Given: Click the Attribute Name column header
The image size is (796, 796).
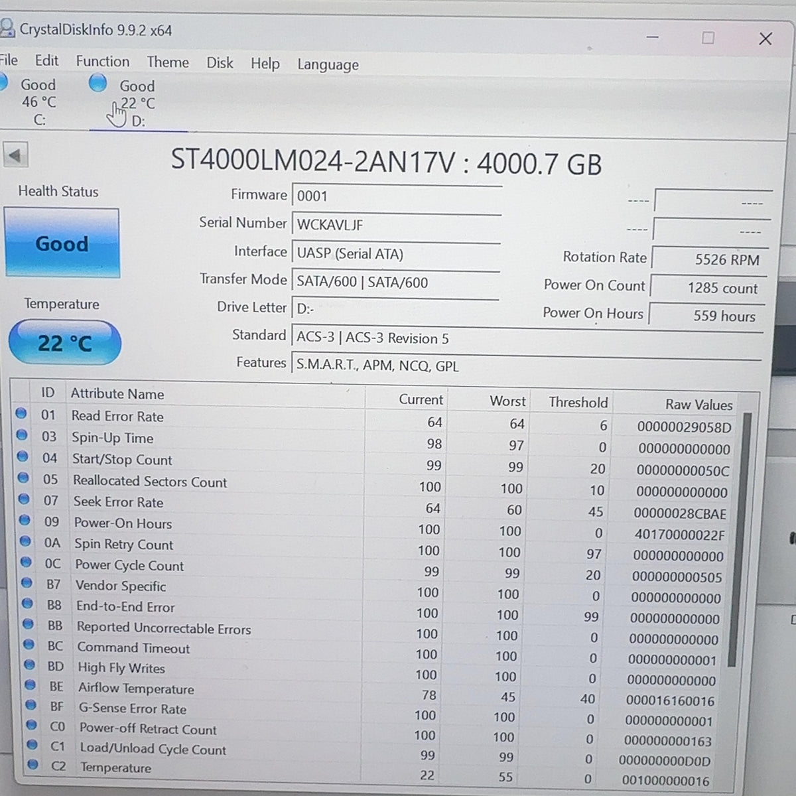Looking at the screenshot, I should pos(117,394).
